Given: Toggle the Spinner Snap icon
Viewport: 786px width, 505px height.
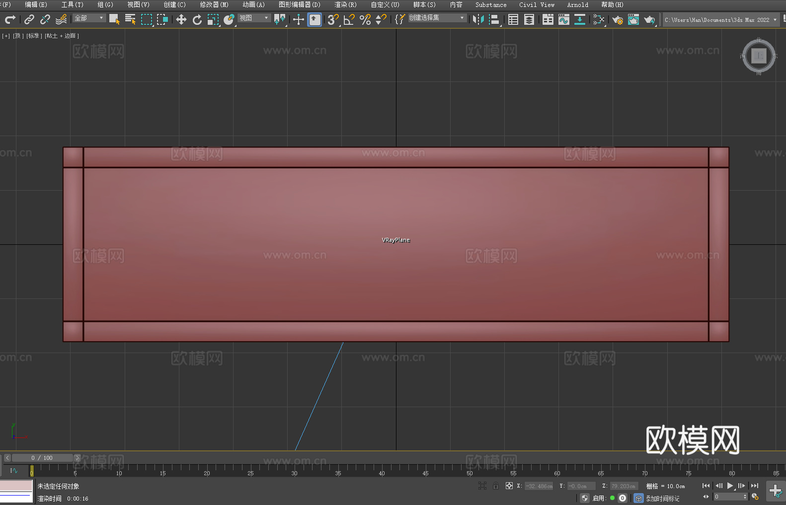Looking at the screenshot, I should pyautogui.click(x=381, y=19).
